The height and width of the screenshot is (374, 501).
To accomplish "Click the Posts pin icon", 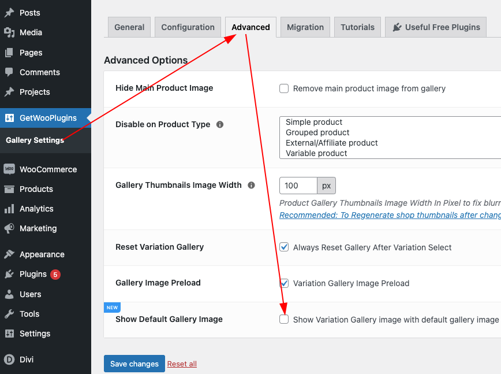I will point(9,13).
